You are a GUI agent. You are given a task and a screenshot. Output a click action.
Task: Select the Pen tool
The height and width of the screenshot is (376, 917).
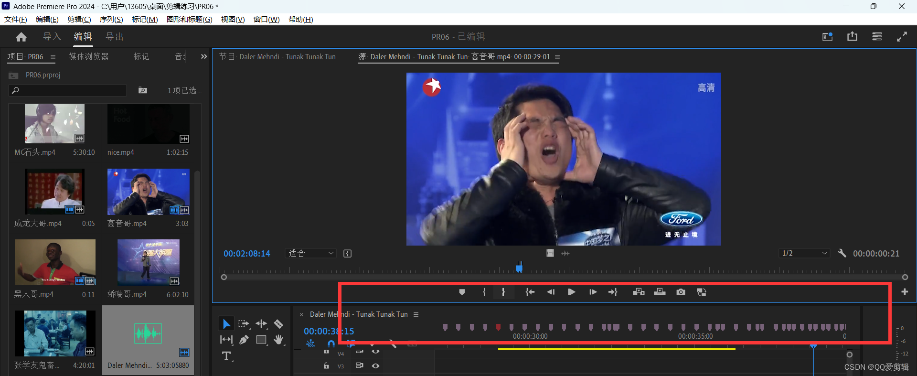(244, 340)
